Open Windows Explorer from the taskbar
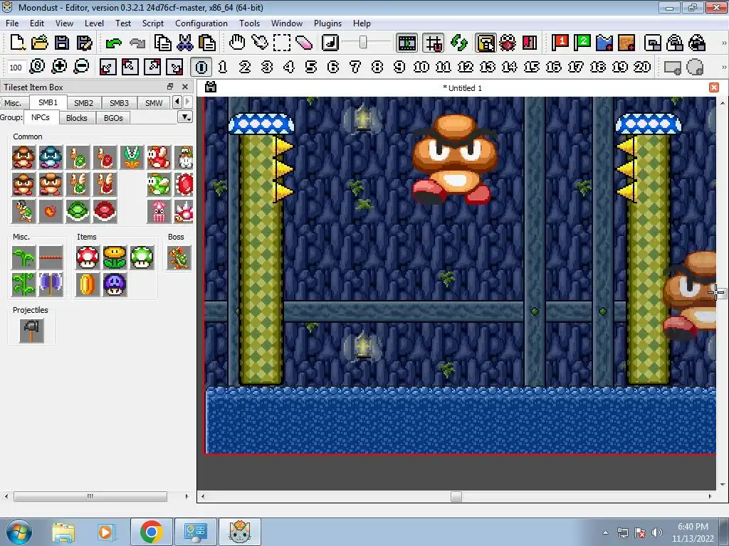Image resolution: width=729 pixels, height=546 pixels. tap(63, 532)
